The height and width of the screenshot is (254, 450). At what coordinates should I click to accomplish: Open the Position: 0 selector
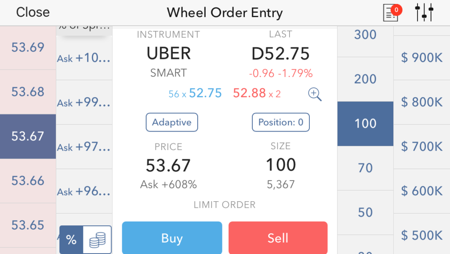(x=280, y=122)
